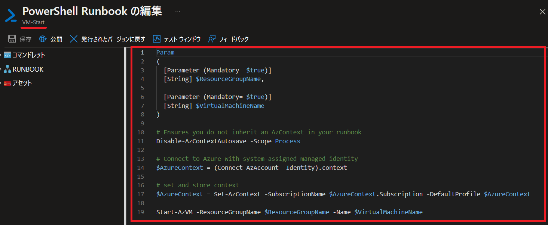Click Set-AzContext on line 17
This screenshot has width=548, height=225.
click(x=237, y=194)
